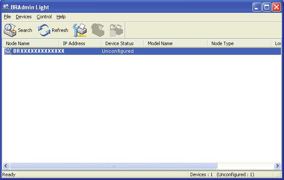Click the Search devices toolbar icon
Image resolution: width=284 pixels, height=180 pixels.
coord(10,30)
